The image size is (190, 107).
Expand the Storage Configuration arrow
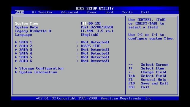point(16,68)
